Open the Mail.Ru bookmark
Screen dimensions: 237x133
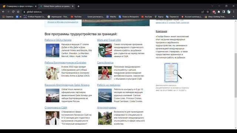[x=111, y=17]
